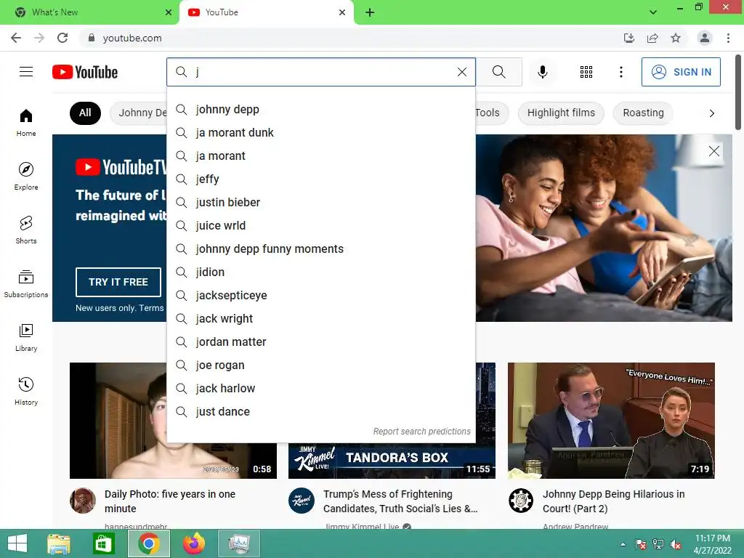Click the install app icon in address bar
Image resolution: width=744 pixels, height=558 pixels.
[629, 38]
